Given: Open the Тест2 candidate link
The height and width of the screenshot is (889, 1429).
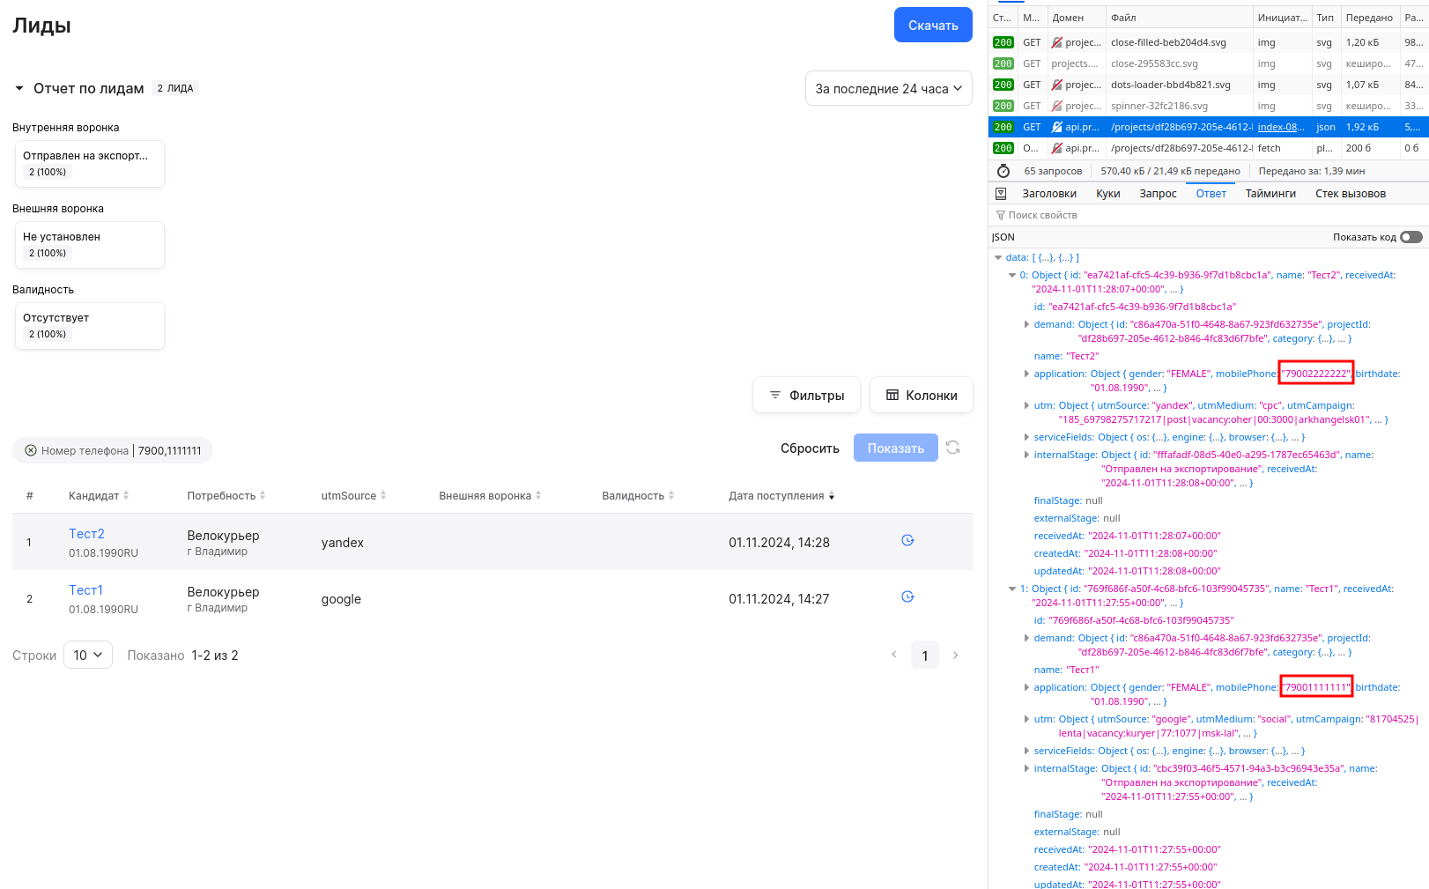Looking at the screenshot, I should [x=86, y=534].
